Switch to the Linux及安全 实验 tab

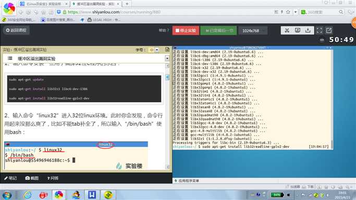44,4
